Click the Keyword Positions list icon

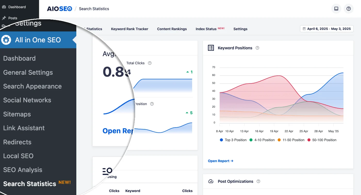(x=211, y=48)
